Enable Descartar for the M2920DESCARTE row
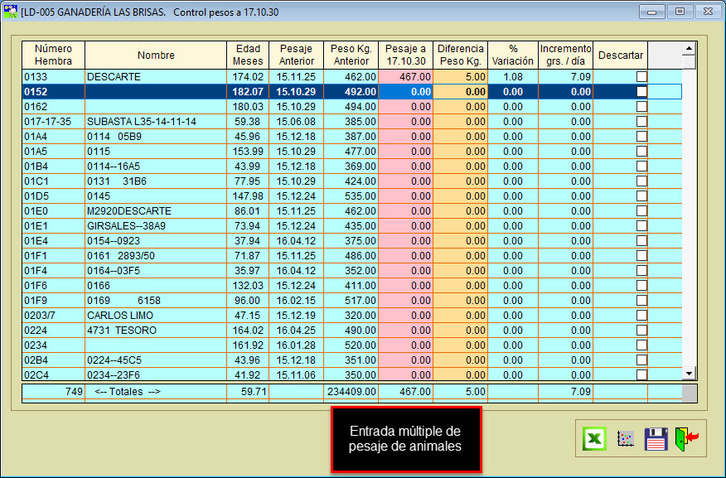This screenshot has height=478, width=726. (641, 211)
